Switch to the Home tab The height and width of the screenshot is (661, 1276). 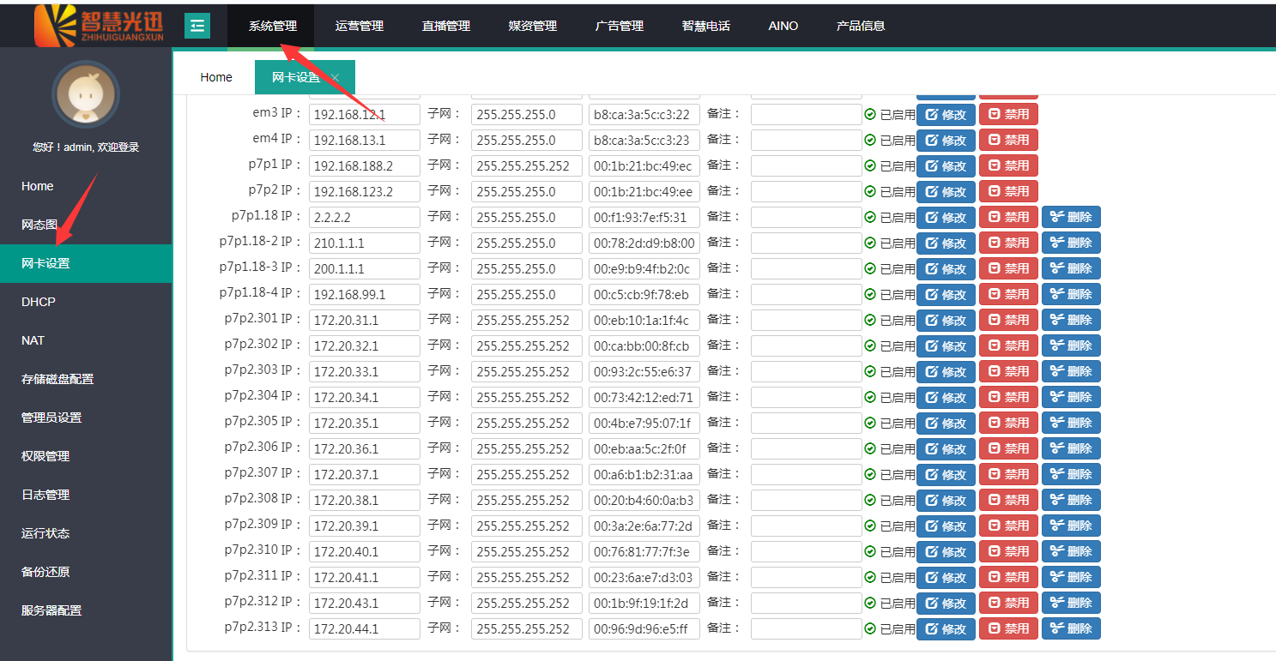pos(216,77)
